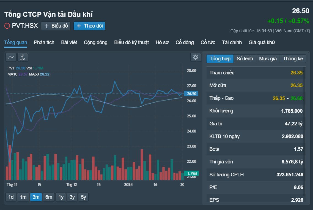
Task: Set chart range to 3m
Action: pyautogui.click(x=36, y=197)
